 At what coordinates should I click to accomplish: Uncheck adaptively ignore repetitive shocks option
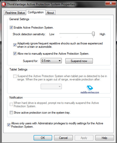(15, 45)
